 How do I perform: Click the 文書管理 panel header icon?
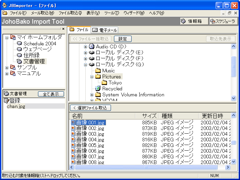6,93
